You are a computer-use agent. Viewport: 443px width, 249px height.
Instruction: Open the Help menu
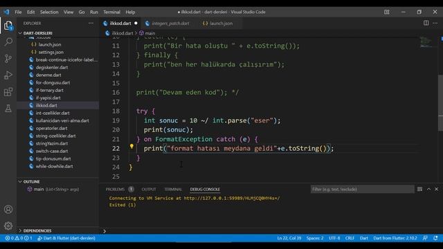pos(130,12)
